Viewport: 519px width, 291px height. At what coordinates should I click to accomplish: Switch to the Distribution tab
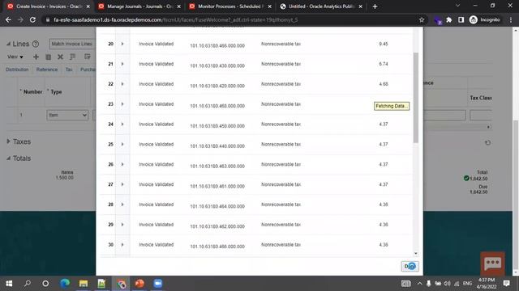[17, 70]
